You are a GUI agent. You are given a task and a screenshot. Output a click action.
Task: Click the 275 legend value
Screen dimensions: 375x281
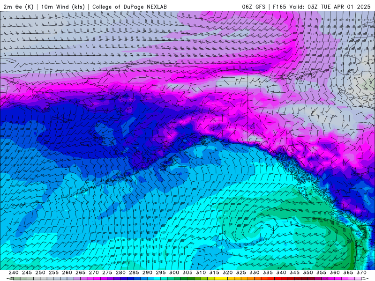[107, 273]
